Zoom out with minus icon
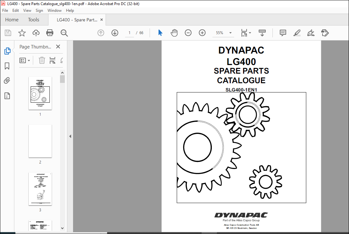The width and height of the screenshot is (349, 234). pyautogui.click(x=188, y=33)
